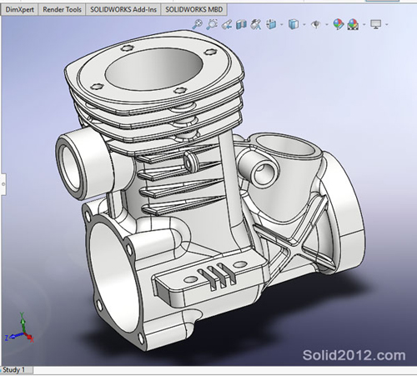Expand the Display Style dropdown arrow
This screenshot has width=417, height=376.
(x=304, y=24)
